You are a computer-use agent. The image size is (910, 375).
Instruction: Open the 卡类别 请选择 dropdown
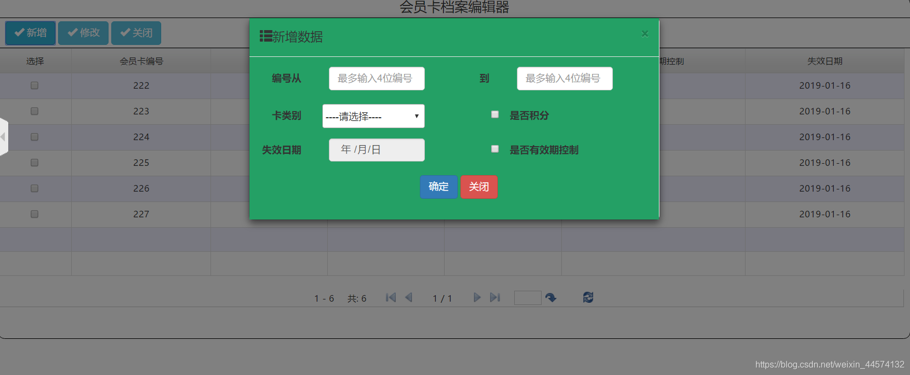pyautogui.click(x=373, y=116)
